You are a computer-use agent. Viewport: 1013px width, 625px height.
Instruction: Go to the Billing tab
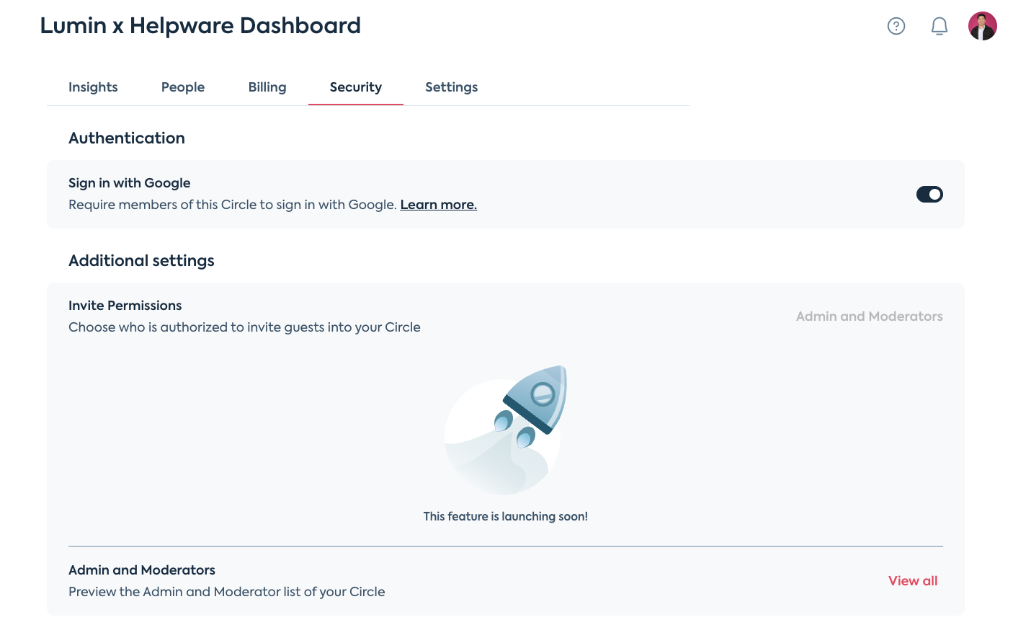pyautogui.click(x=267, y=87)
